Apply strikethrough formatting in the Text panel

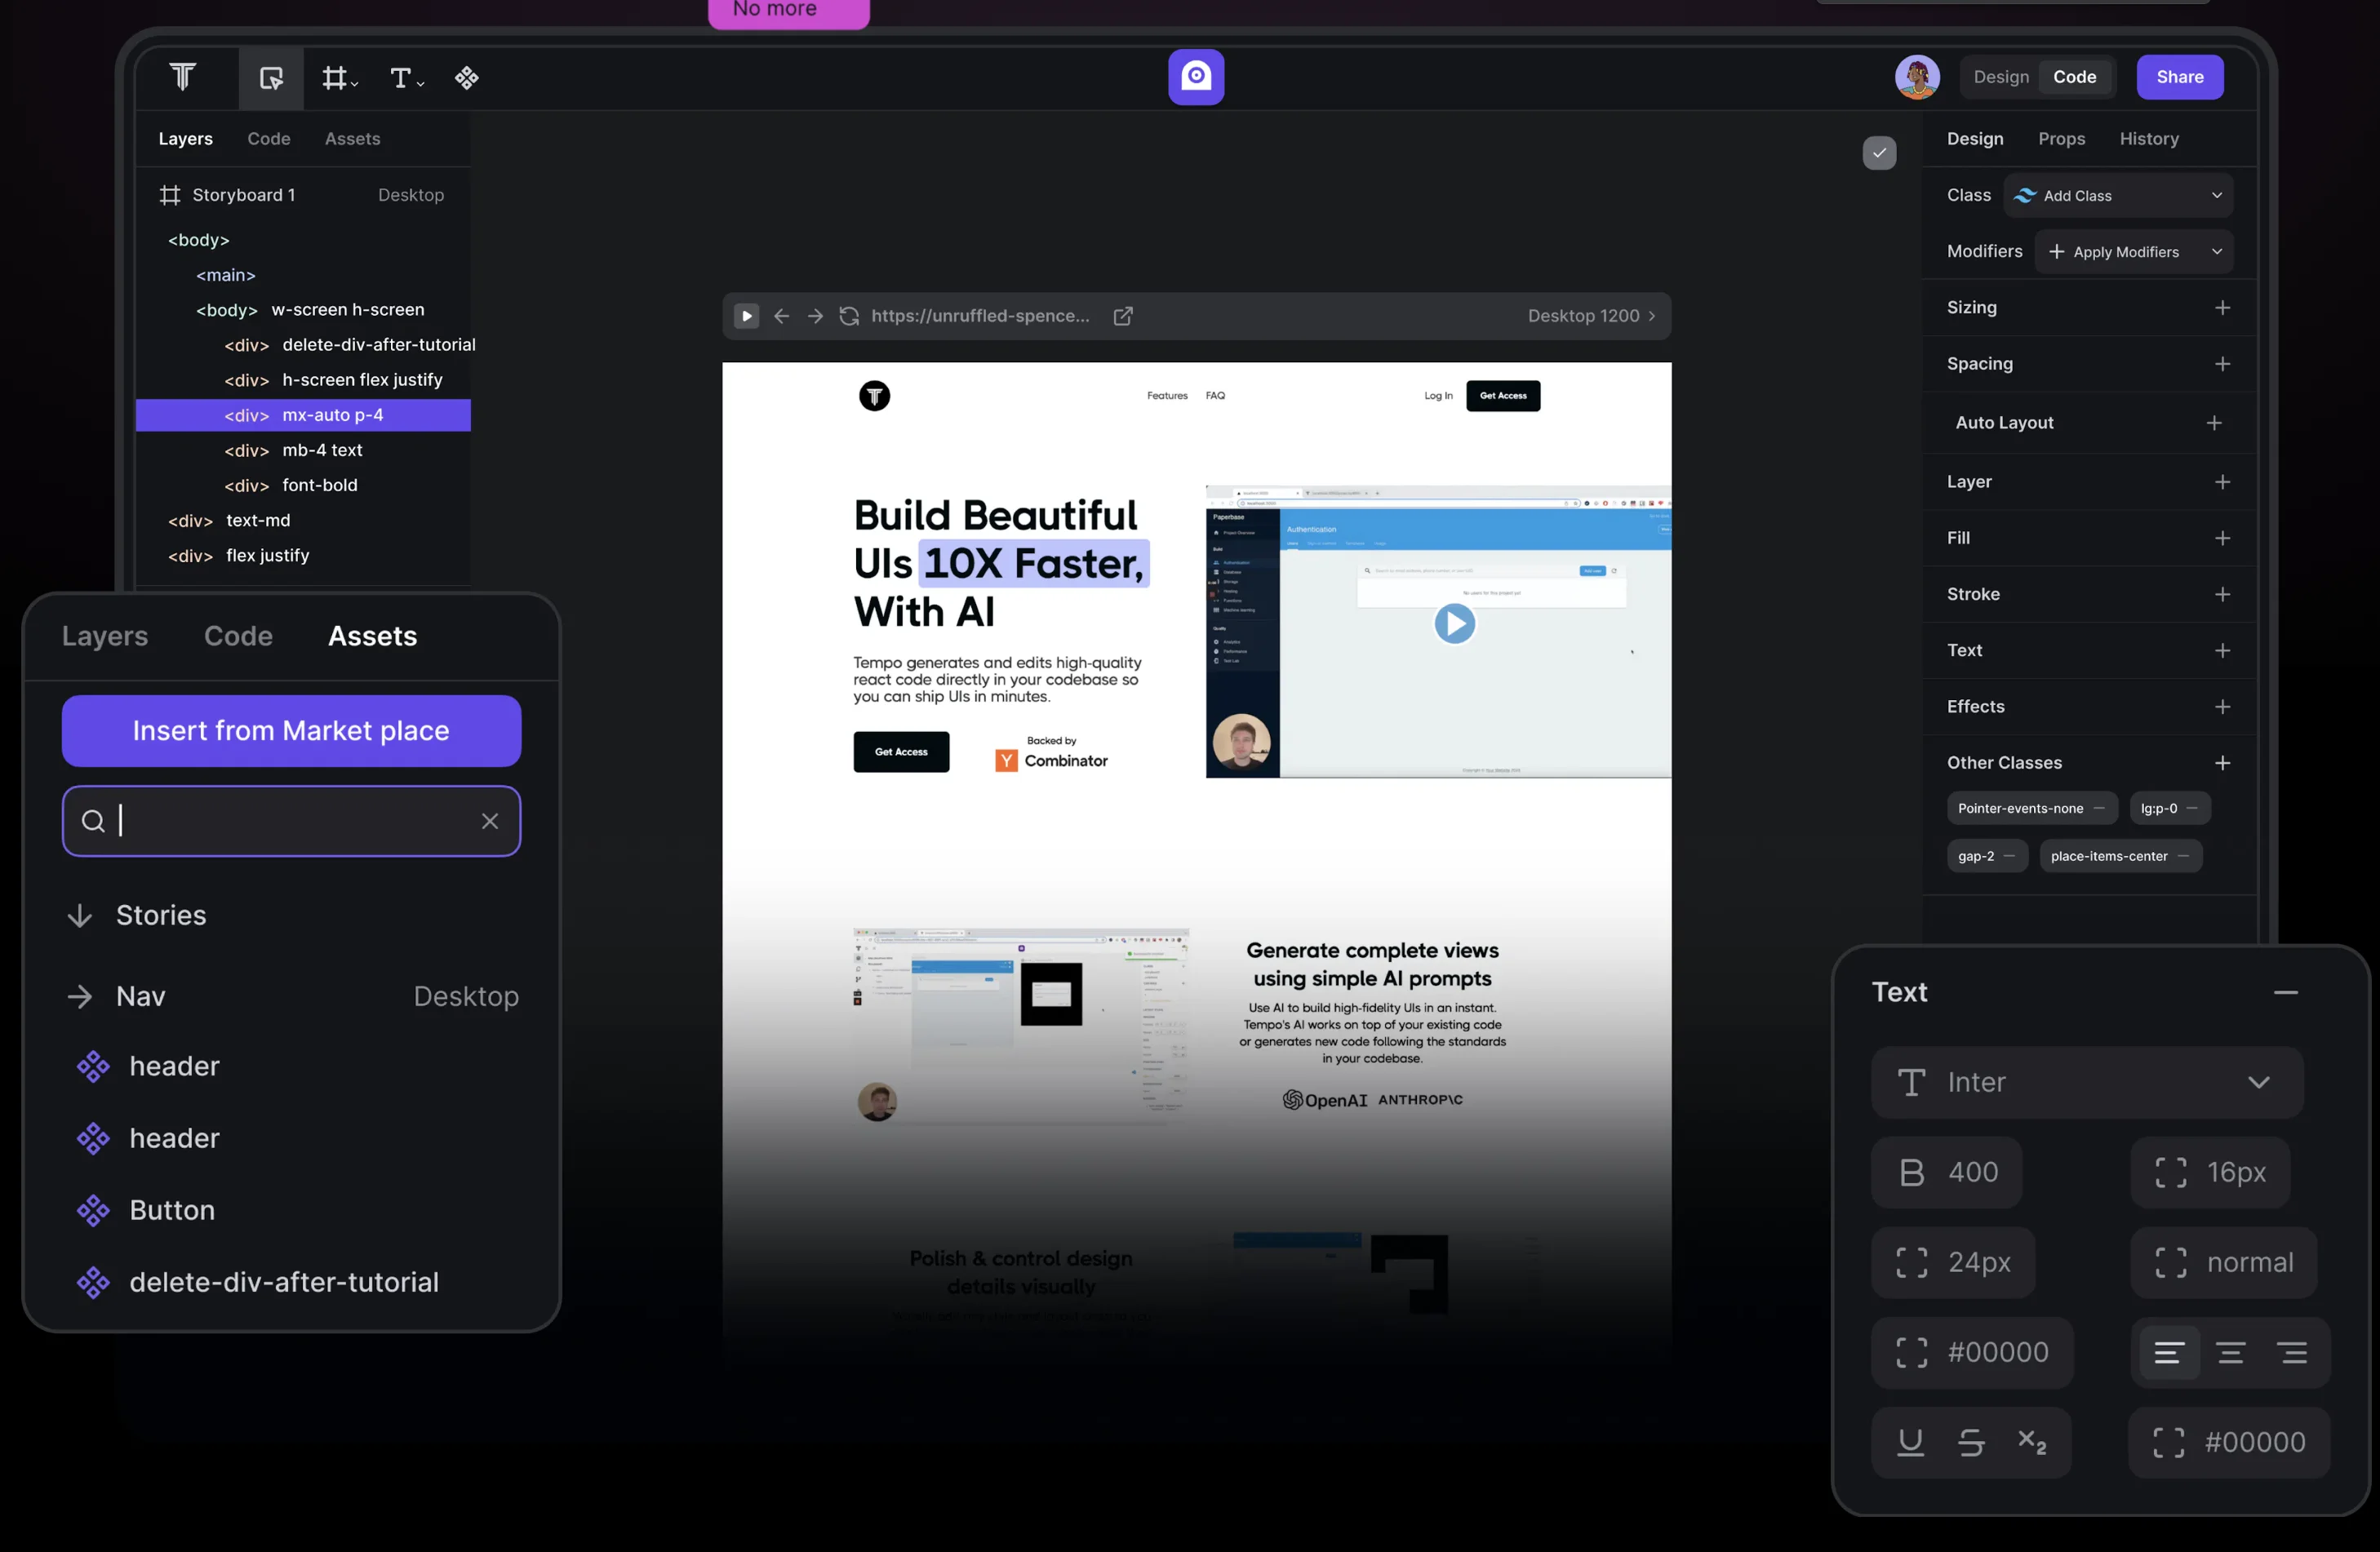point(1971,1442)
